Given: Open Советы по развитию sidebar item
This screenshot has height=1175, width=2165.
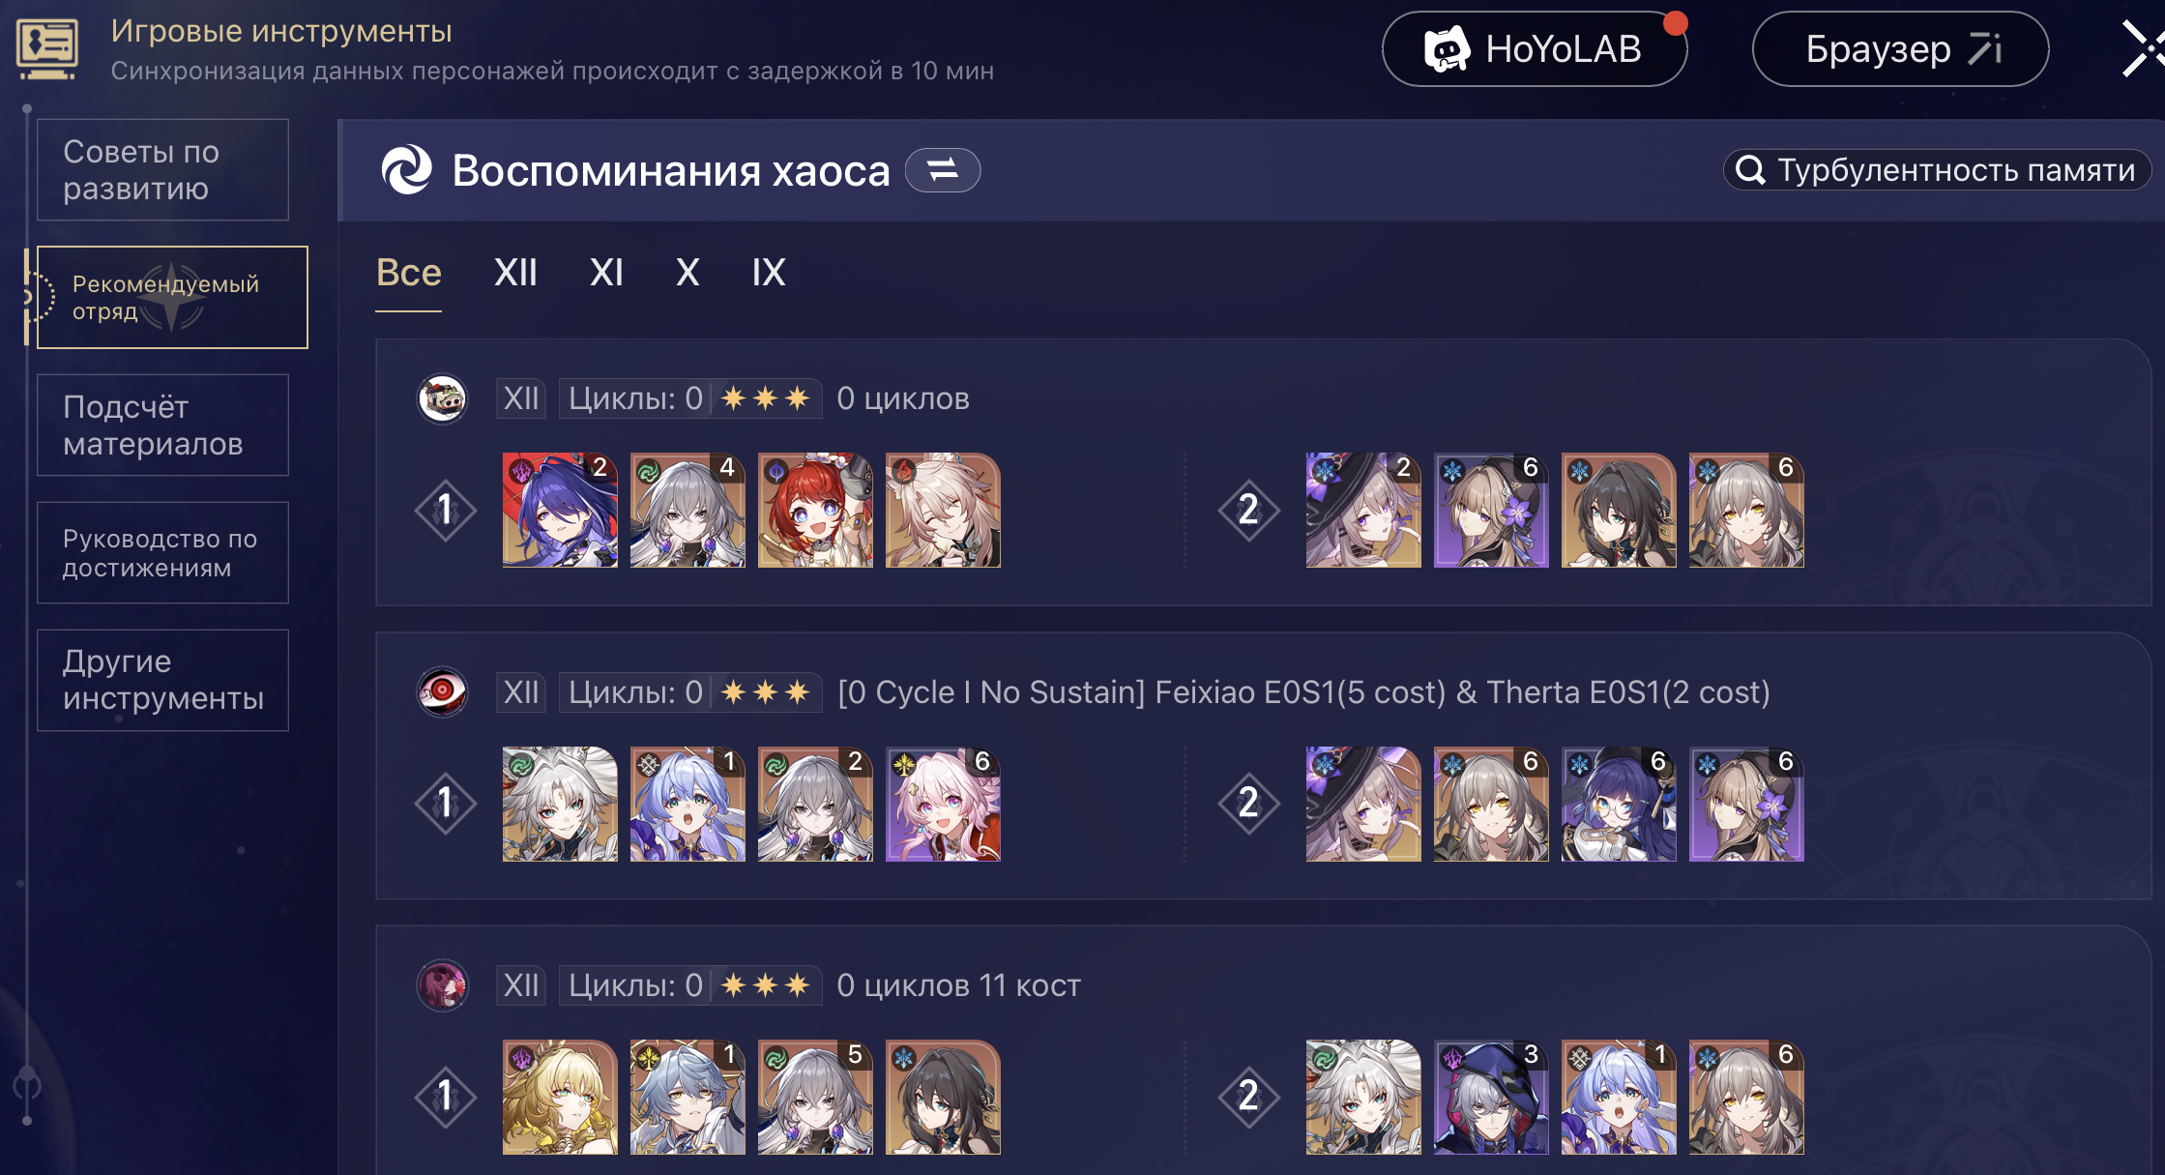Looking at the screenshot, I should coord(162,170).
